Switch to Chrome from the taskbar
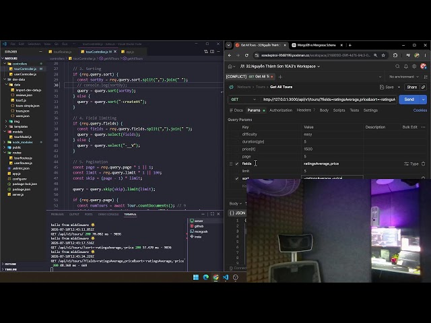 coord(215,277)
